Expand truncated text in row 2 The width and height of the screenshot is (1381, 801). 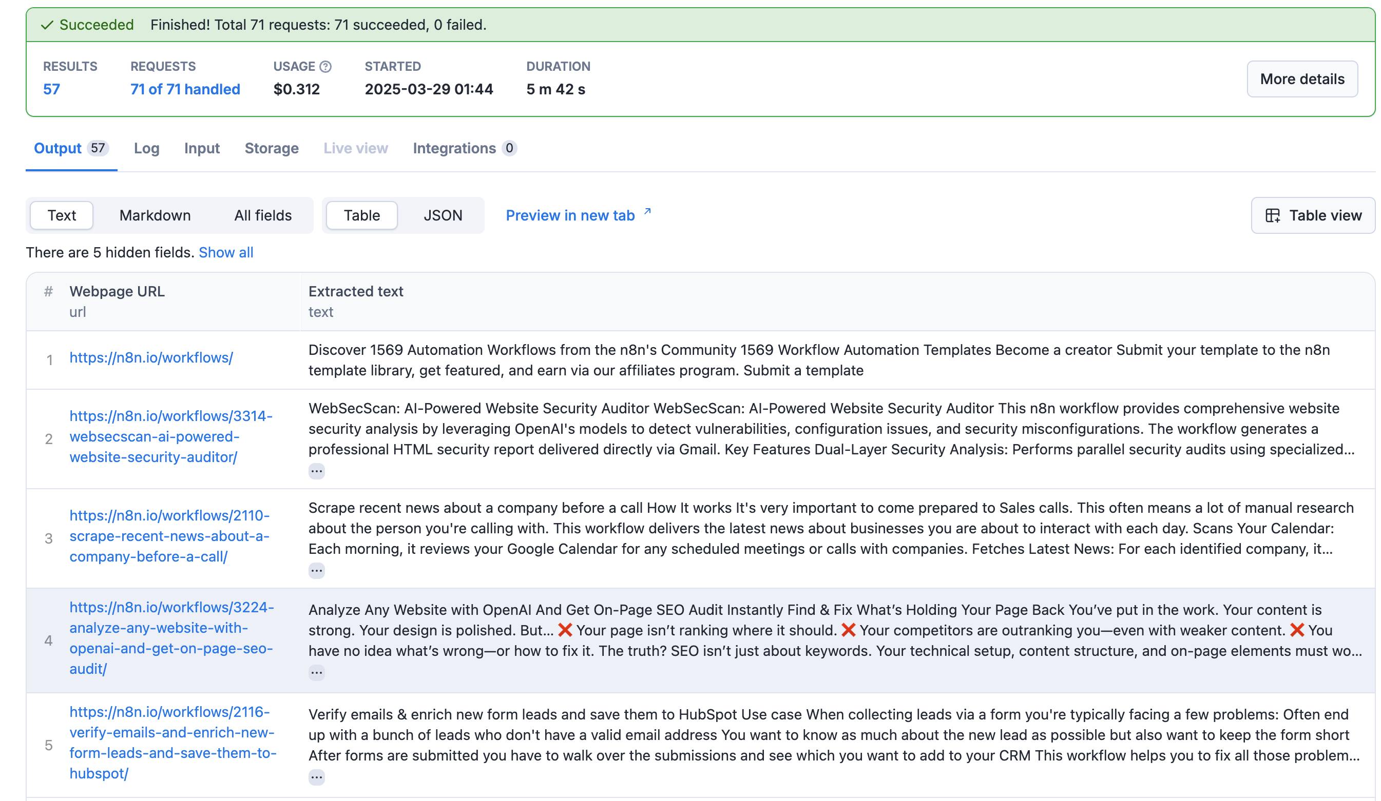pos(316,471)
